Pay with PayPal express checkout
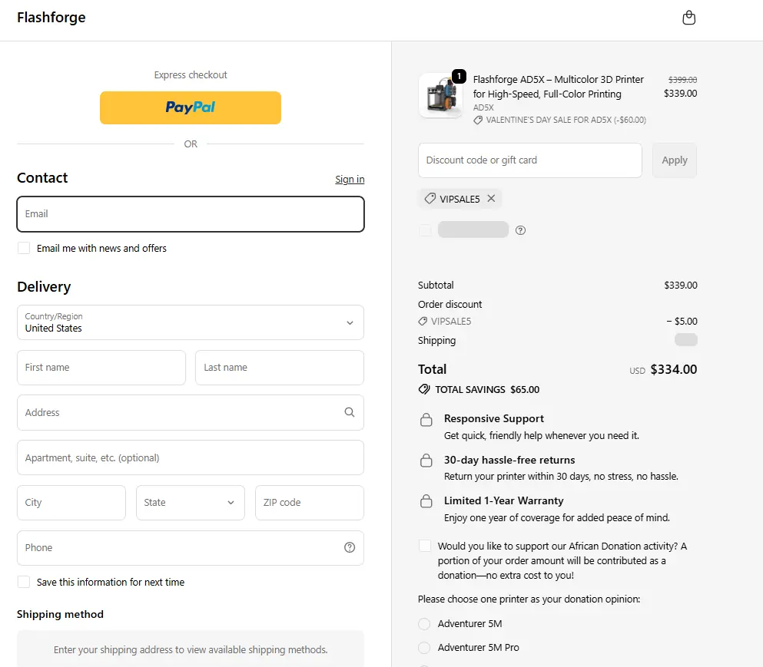 190,107
